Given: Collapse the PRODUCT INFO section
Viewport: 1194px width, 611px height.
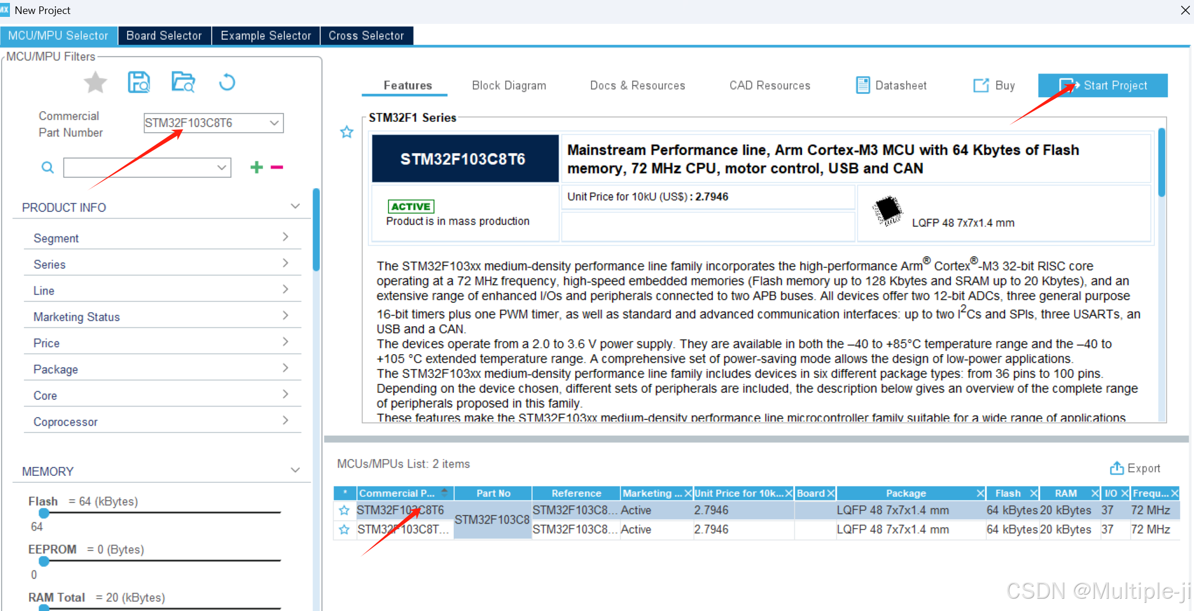Looking at the screenshot, I should pyautogui.click(x=295, y=207).
